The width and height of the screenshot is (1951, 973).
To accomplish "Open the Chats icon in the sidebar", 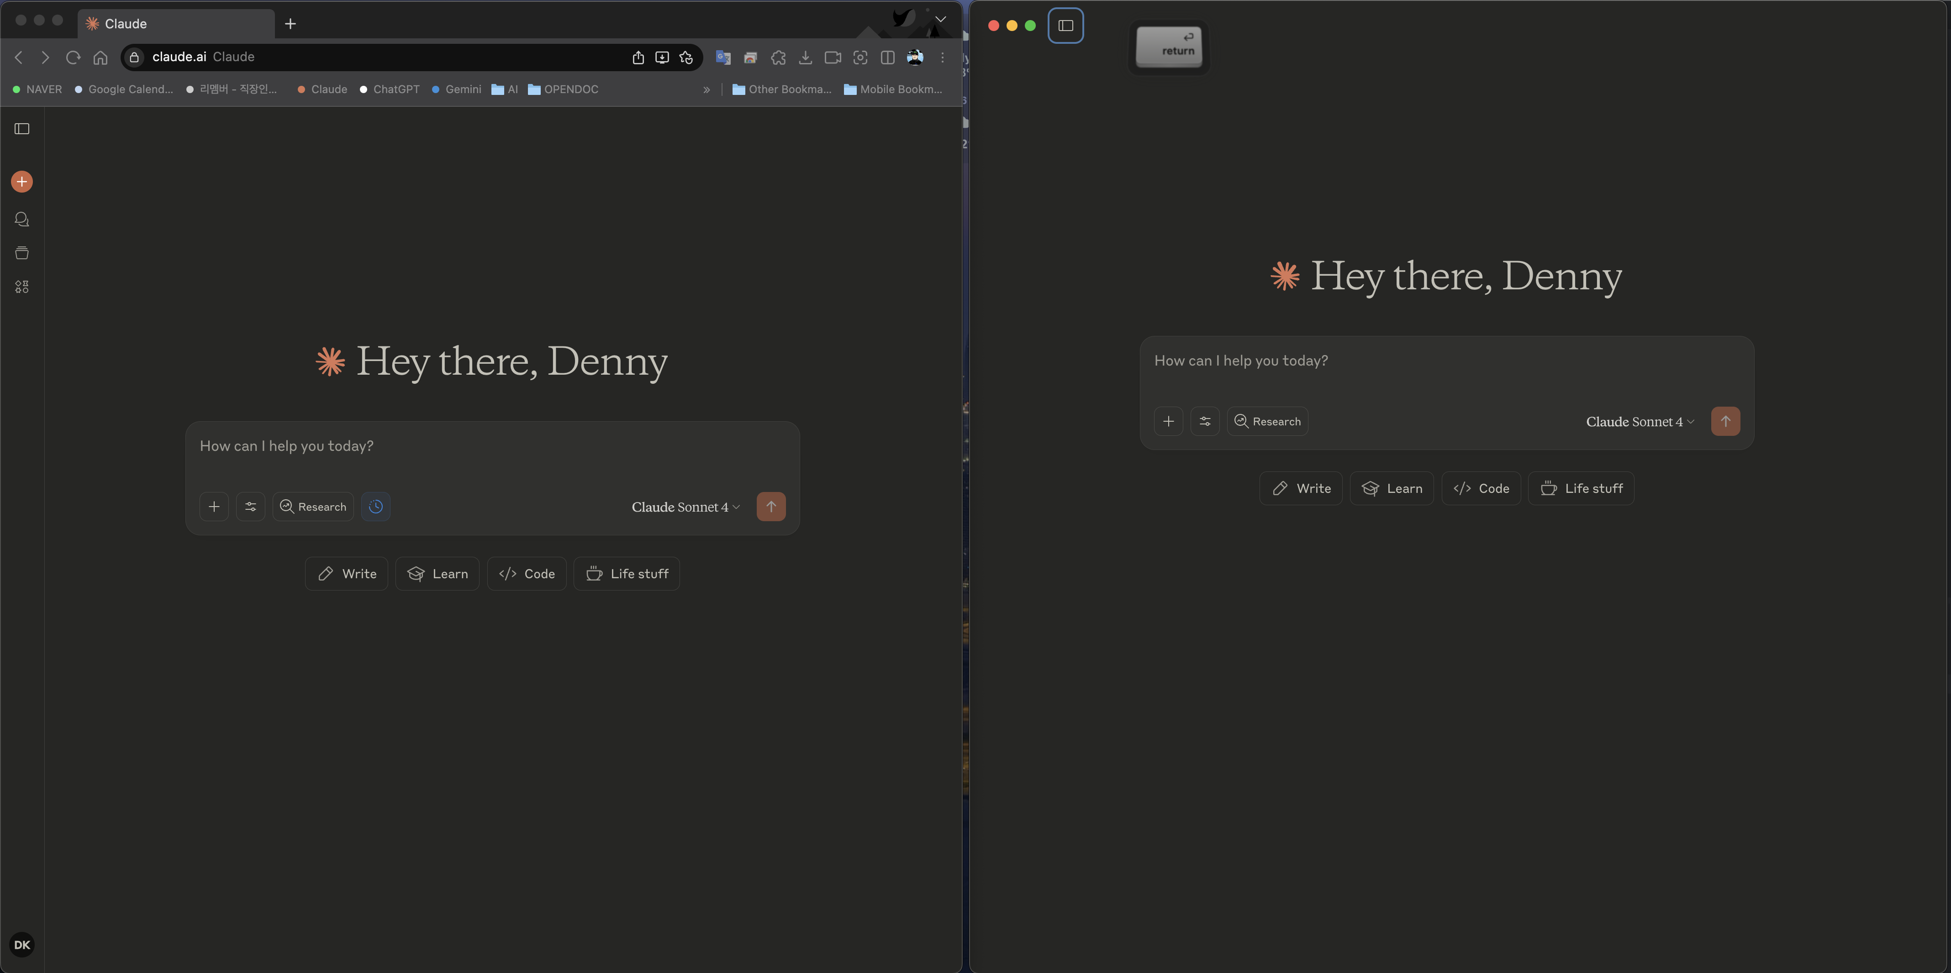I will (x=22, y=220).
